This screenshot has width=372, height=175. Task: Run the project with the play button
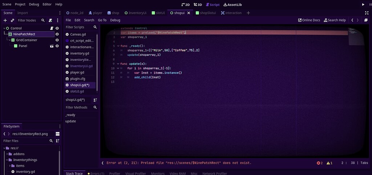point(363,4)
